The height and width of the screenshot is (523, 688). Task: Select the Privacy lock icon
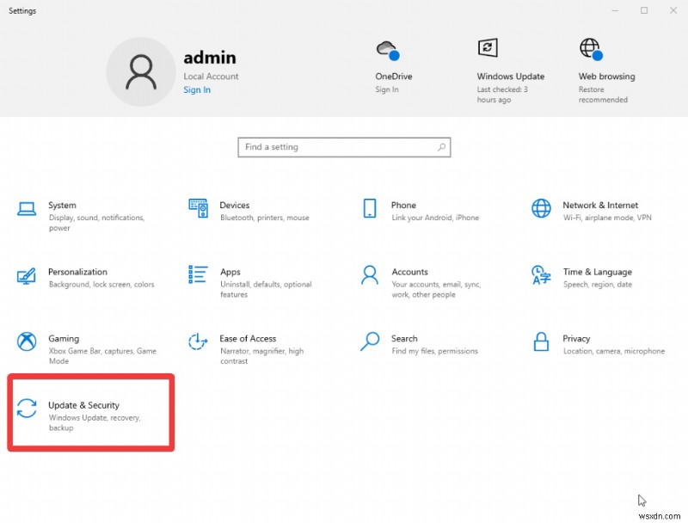[541, 342]
